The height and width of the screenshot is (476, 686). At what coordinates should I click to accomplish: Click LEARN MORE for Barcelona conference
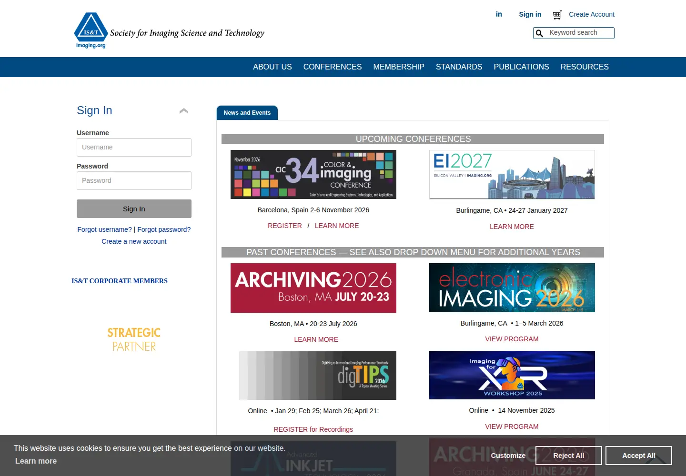337,226
